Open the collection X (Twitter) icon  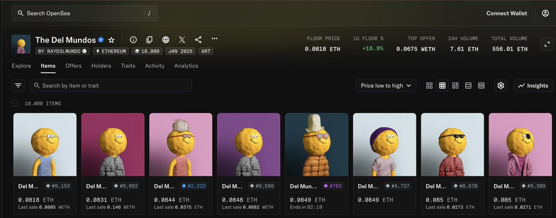182,40
